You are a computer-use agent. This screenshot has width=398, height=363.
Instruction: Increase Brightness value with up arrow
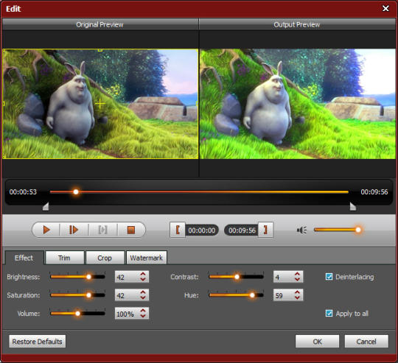(x=143, y=274)
